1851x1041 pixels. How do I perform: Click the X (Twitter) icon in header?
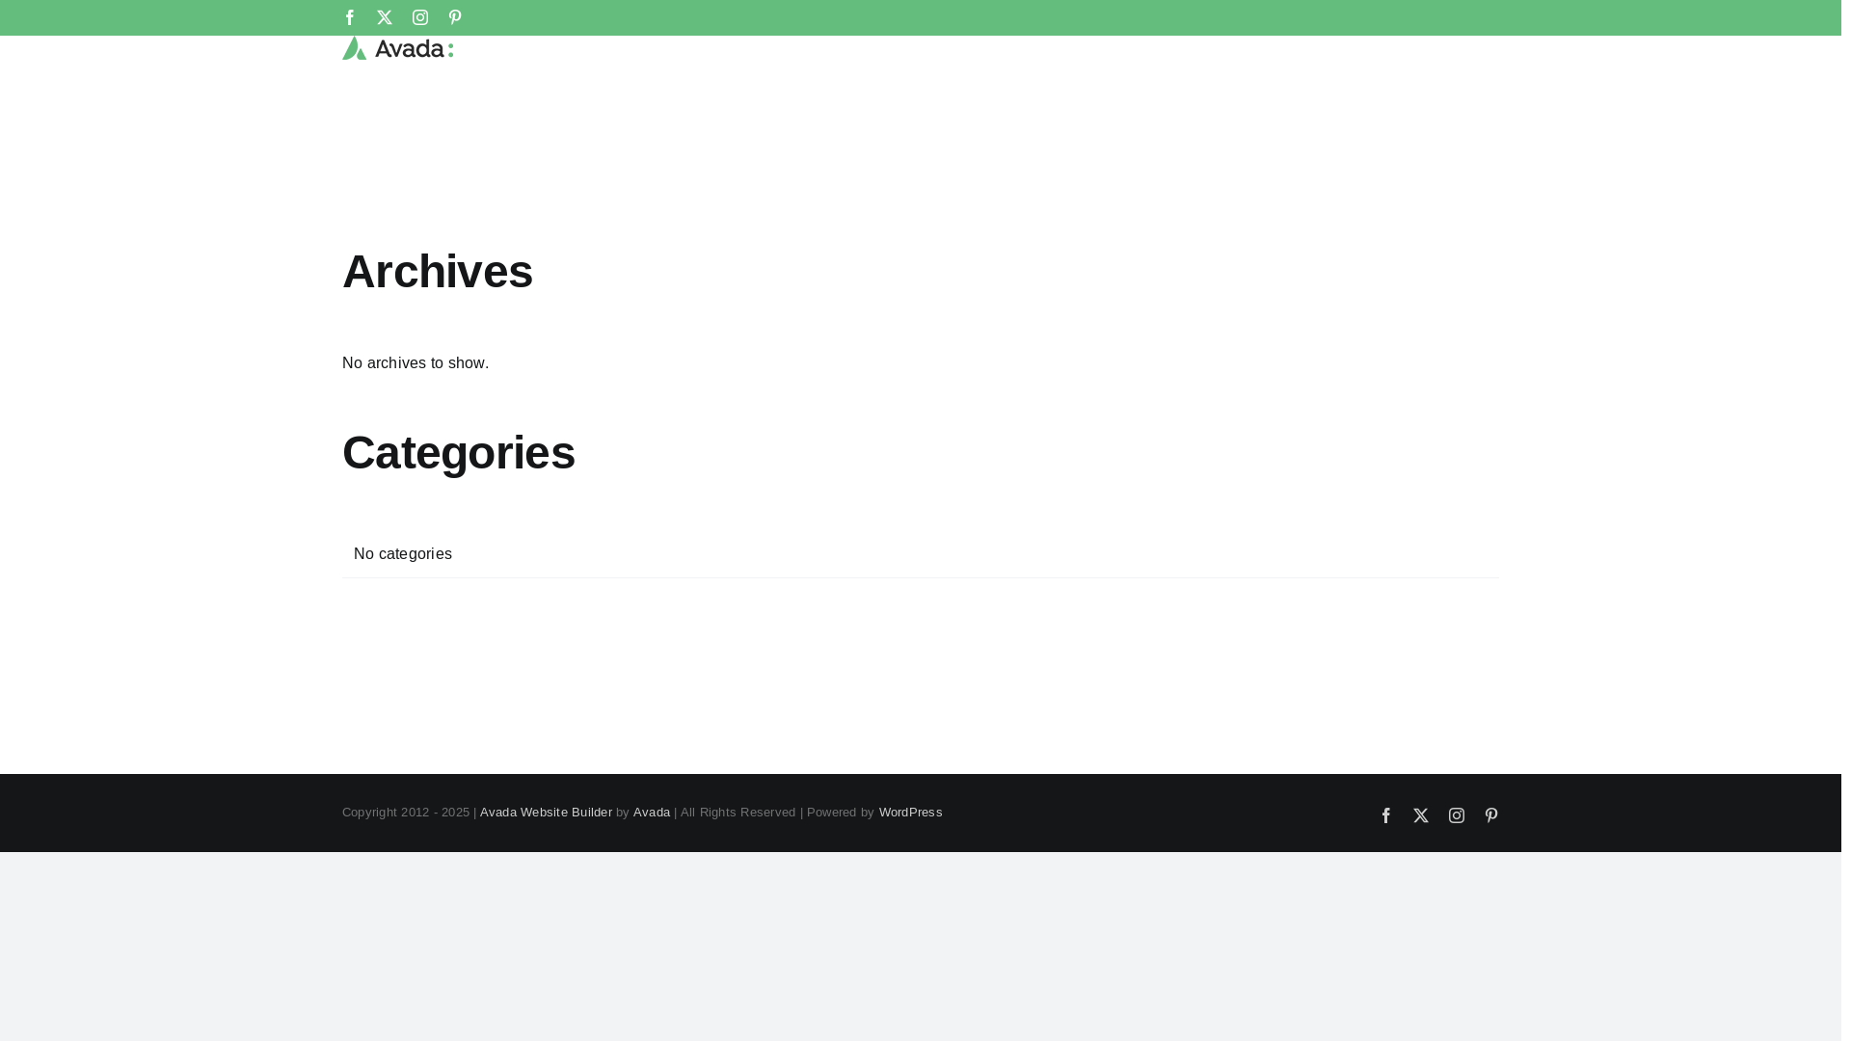385,17
